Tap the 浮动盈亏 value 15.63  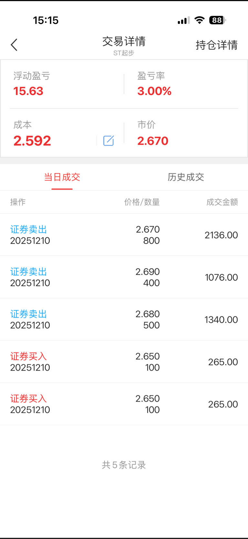(x=28, y=91)
